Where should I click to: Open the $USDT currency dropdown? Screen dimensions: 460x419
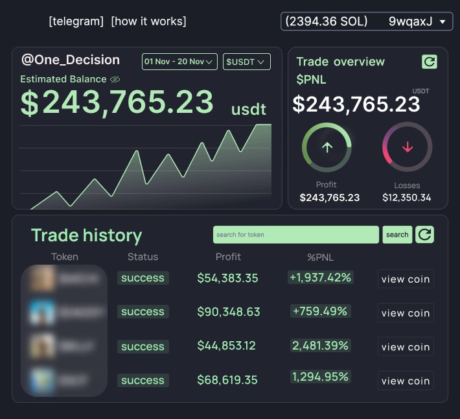(247, 62)
